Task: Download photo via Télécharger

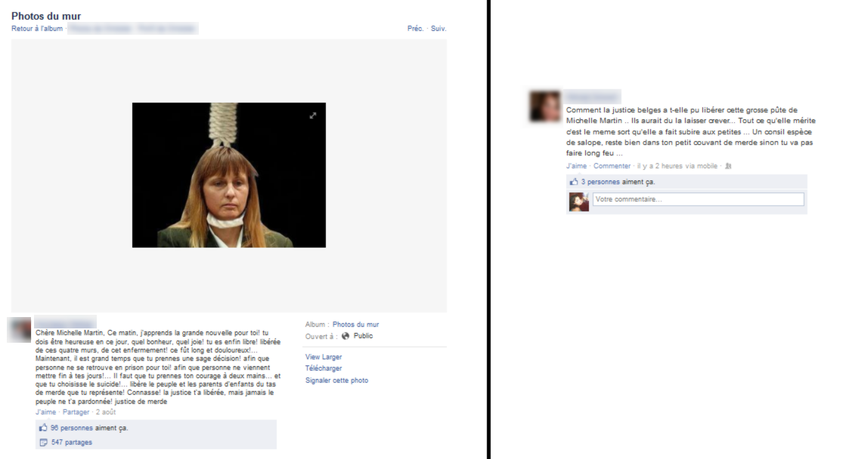Action: 324,368
